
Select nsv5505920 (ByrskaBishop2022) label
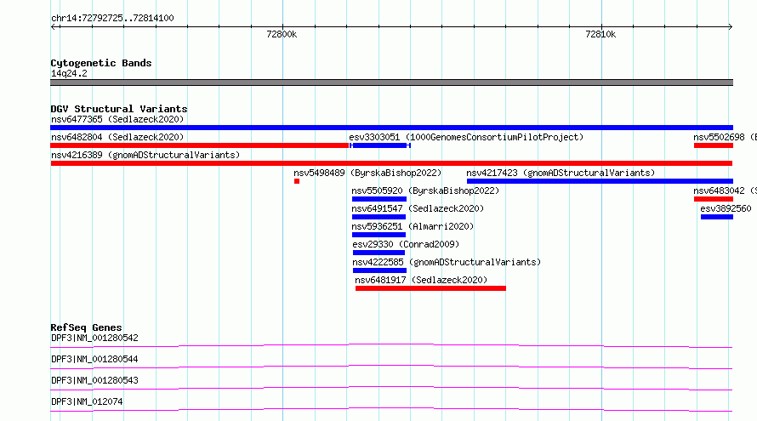click(x=425, y=191)
